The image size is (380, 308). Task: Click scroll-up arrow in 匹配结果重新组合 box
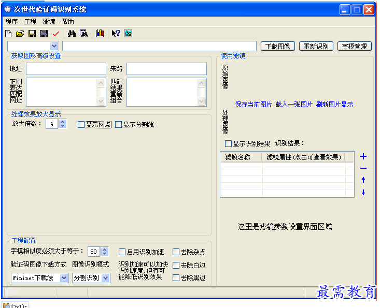pos(201,83)
